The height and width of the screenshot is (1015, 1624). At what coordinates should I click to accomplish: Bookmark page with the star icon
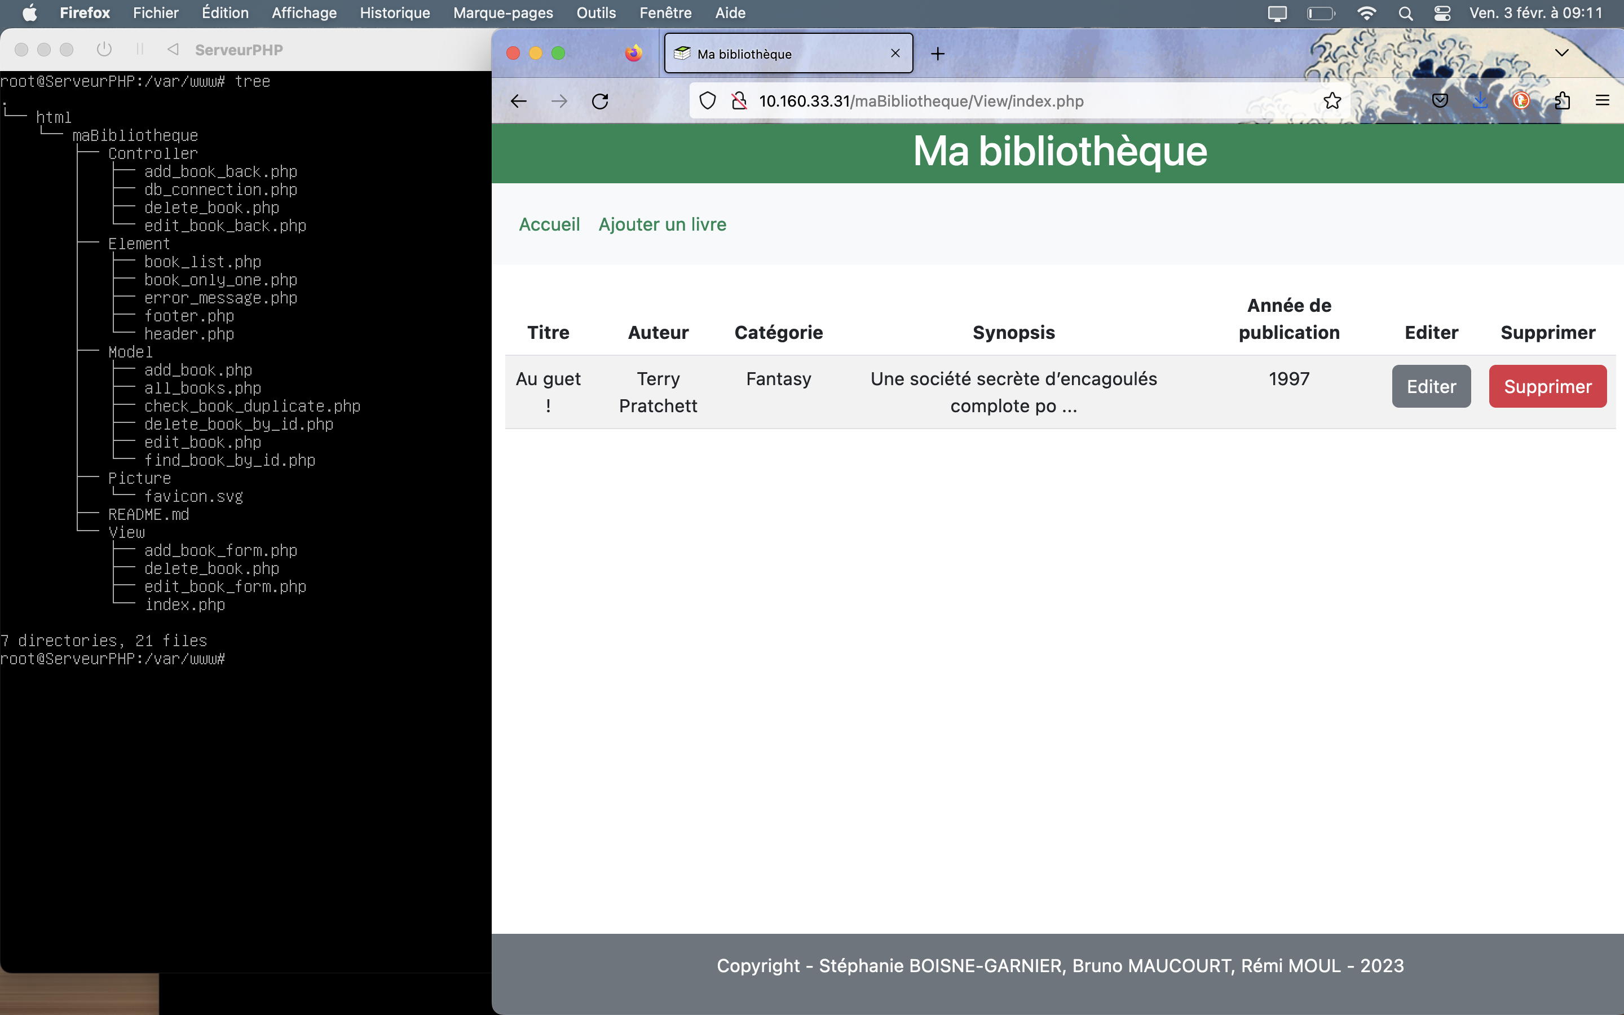click(x=1332, y=101)
